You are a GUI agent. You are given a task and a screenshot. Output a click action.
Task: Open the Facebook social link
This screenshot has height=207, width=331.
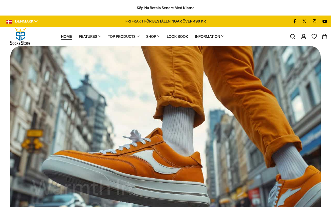(295, 21)
